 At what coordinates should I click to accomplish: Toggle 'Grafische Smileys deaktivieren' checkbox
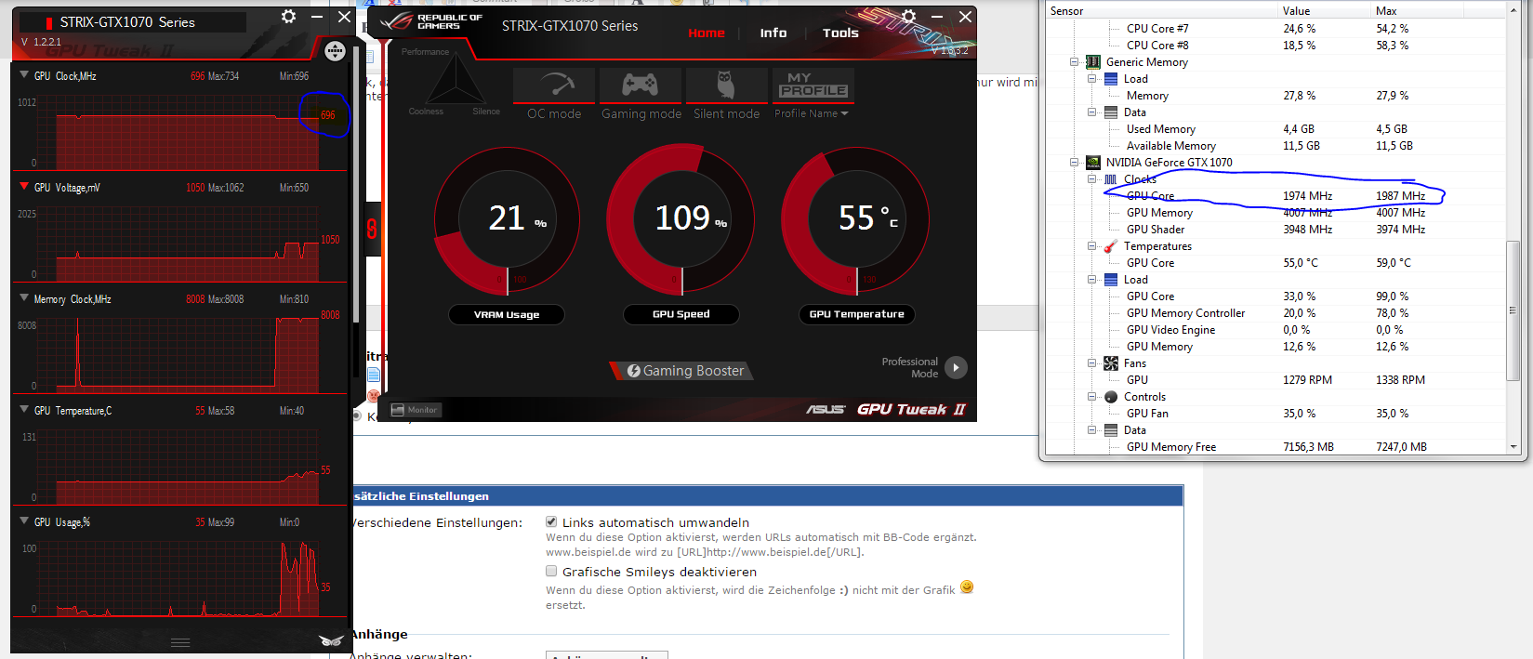[551, 571]
